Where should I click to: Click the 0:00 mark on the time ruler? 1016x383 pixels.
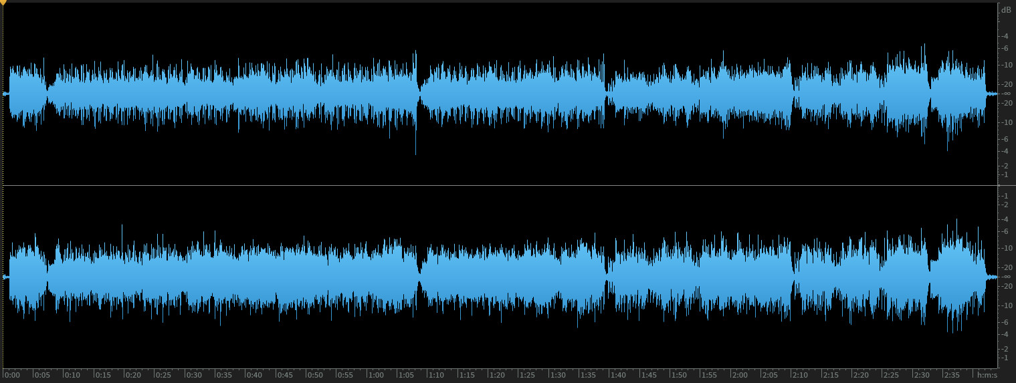tap(12, 375)
